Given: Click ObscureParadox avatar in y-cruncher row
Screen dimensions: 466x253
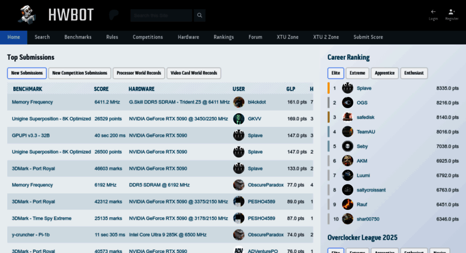Looking at the screenshot, I should point(239,234).
